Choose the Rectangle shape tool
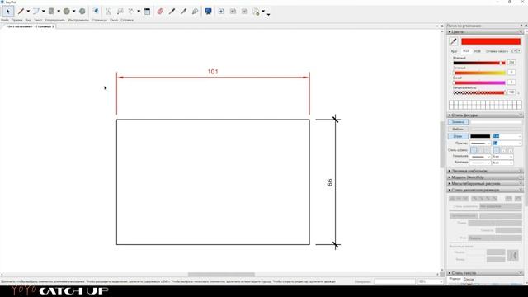The image size is (528, 297). [51, 12]
